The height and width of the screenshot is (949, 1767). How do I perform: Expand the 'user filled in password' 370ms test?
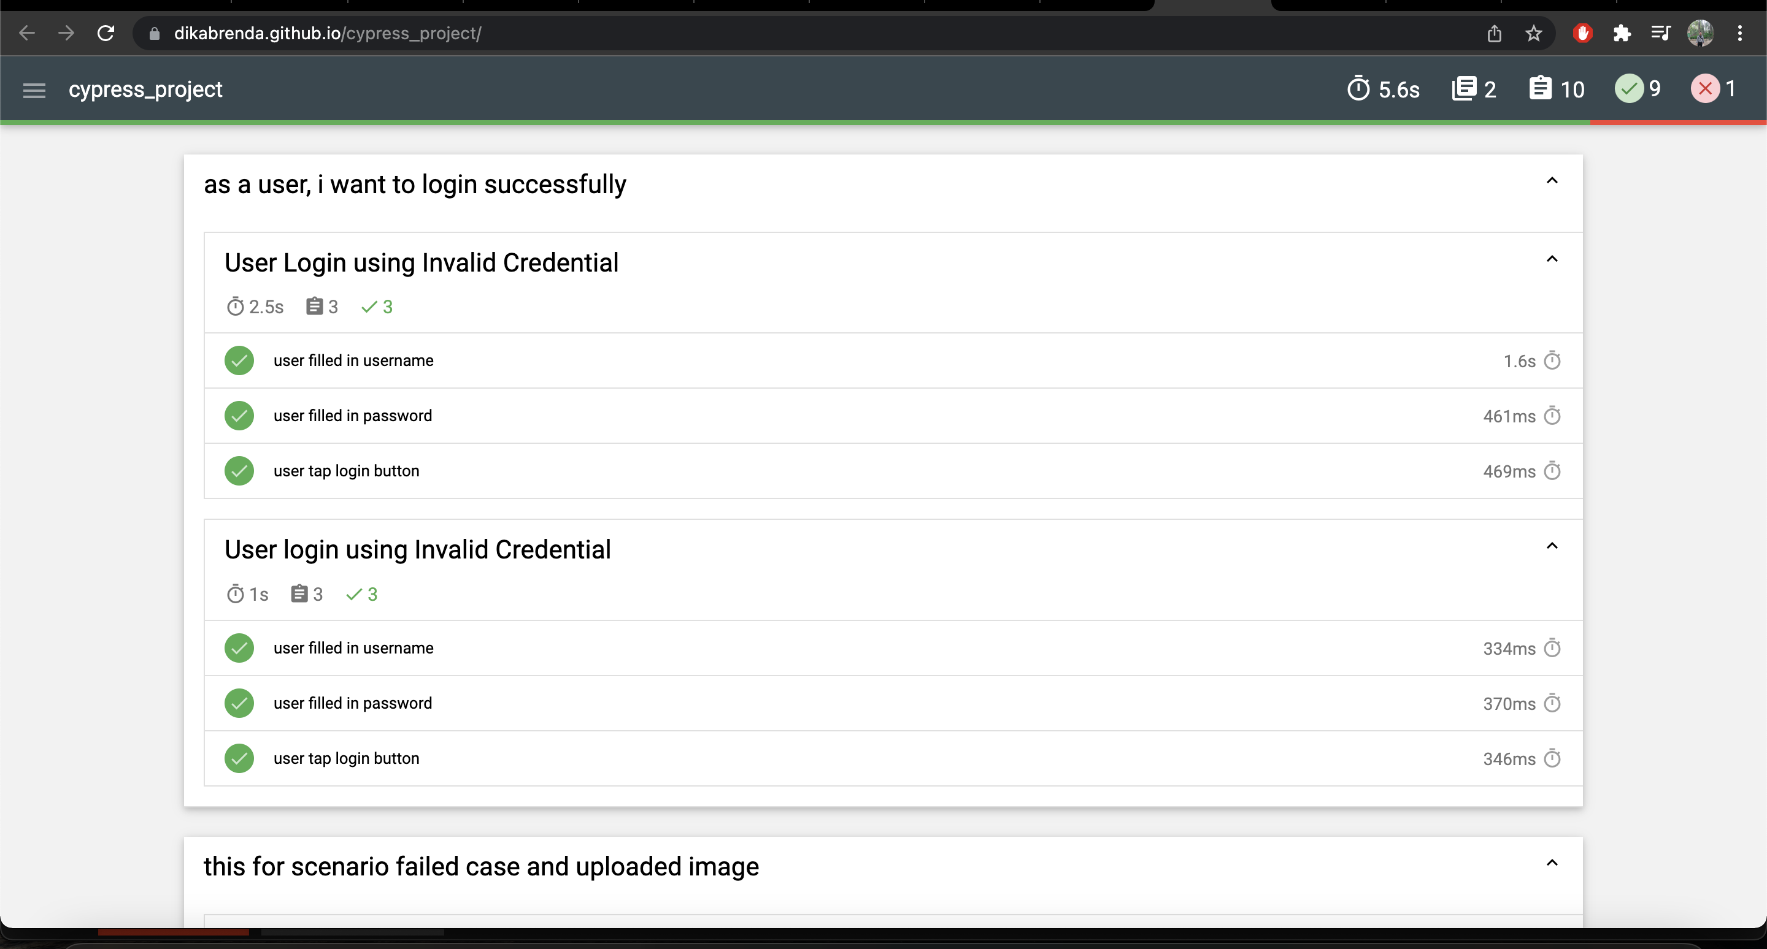click(893, 704)
